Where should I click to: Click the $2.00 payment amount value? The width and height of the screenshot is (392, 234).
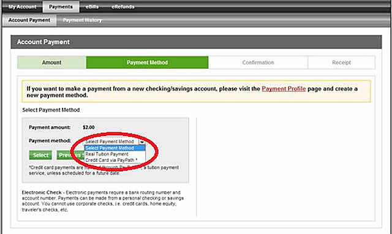[89, 127]
